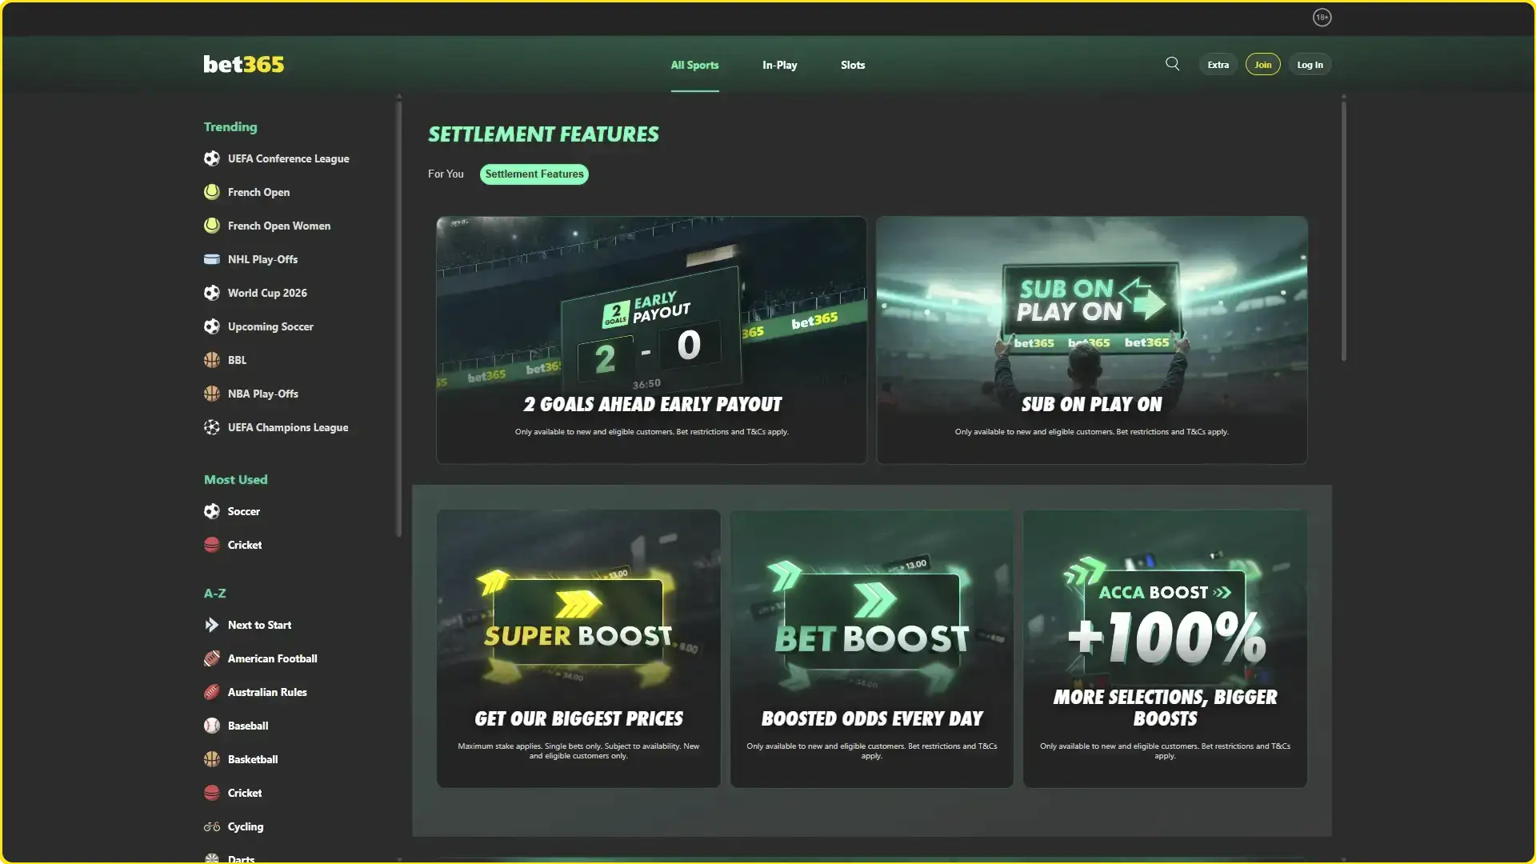1536x864 pixels.
Task: Click the Baseball icon
Action: click(212, 726)
